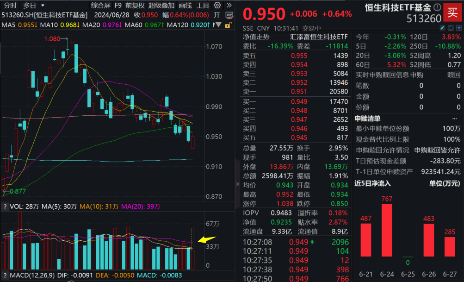This screenshot has width=464, height=282.
Task: Click the 52周高 value 1.20
Action: 454,56
